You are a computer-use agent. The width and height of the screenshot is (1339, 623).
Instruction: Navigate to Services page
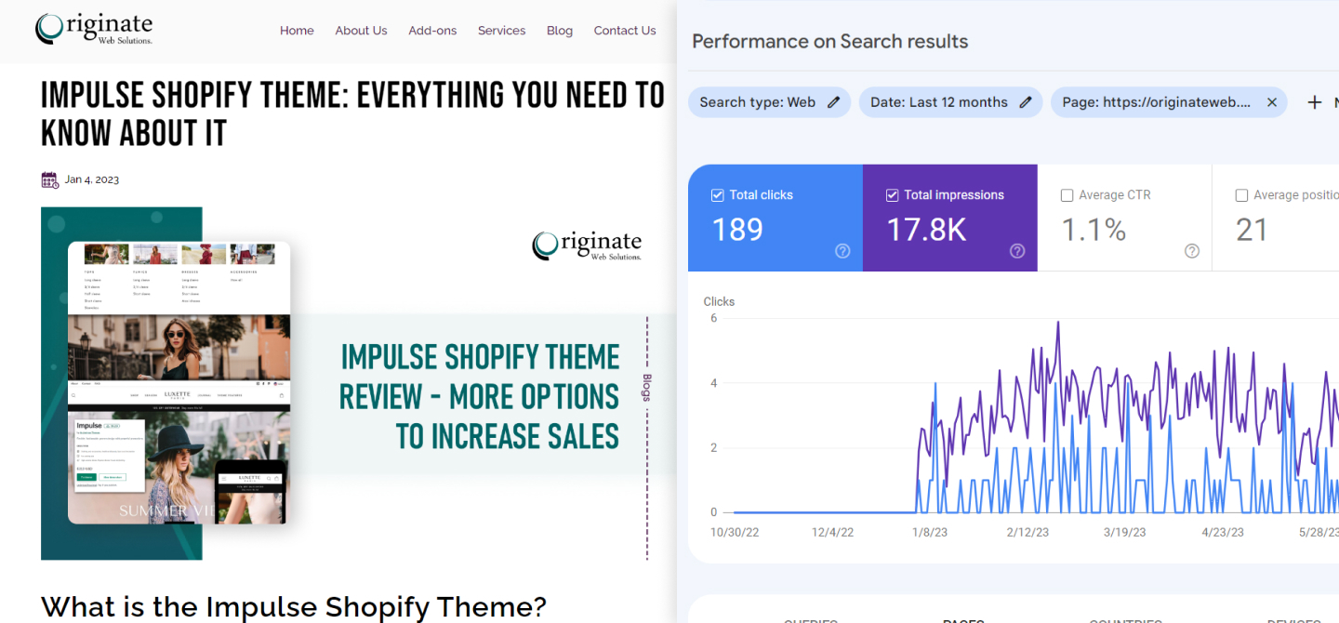pos(501,31)
